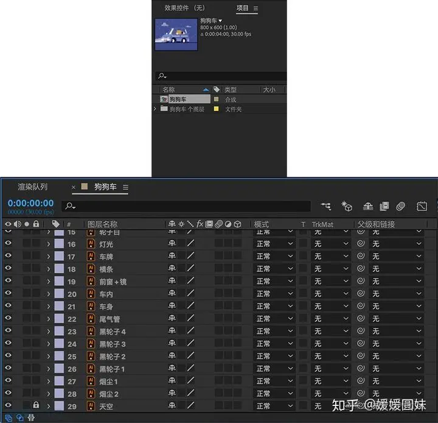The image size is (438, 423).
Task: Open TrkMat dropdown for layer 车牌
Action: 330,256
